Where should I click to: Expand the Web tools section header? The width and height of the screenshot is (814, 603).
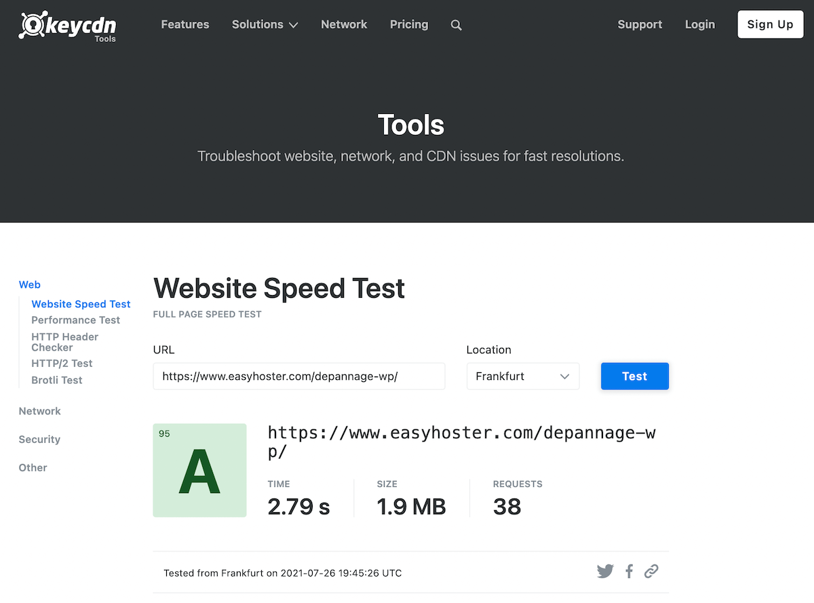29,284
